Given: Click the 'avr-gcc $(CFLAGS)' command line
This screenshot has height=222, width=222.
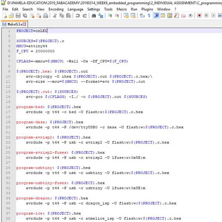Looking at the screenshot, I should point(87,97).
